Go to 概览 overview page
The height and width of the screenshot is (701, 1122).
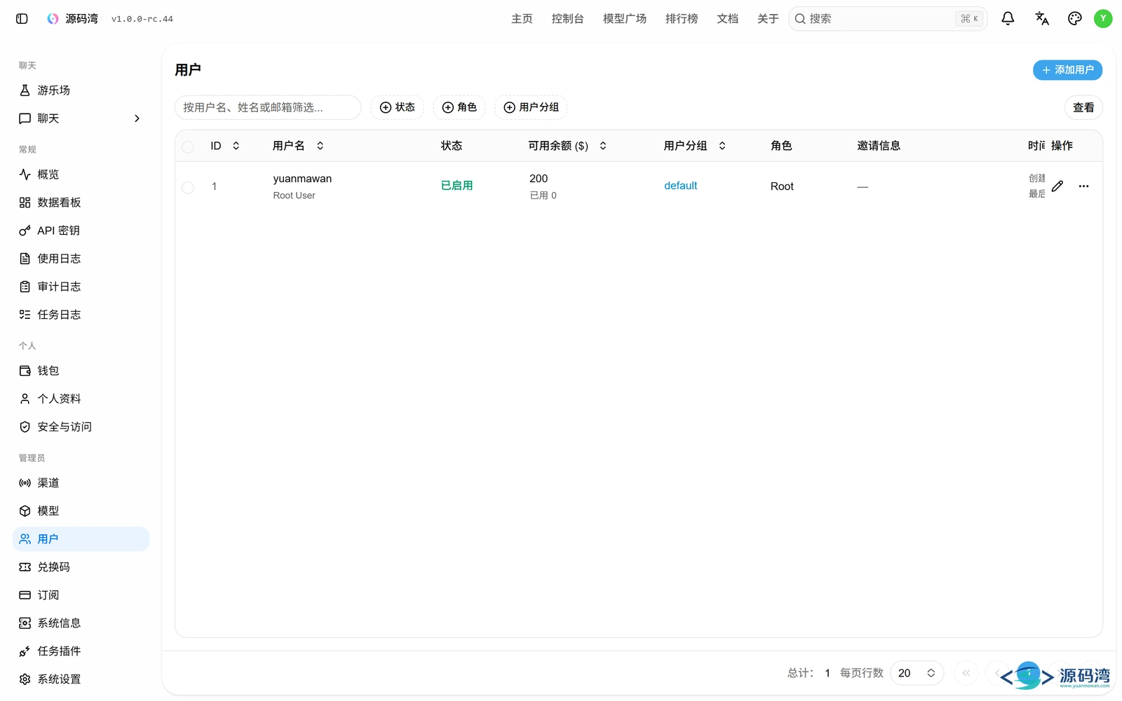point(81,175)
